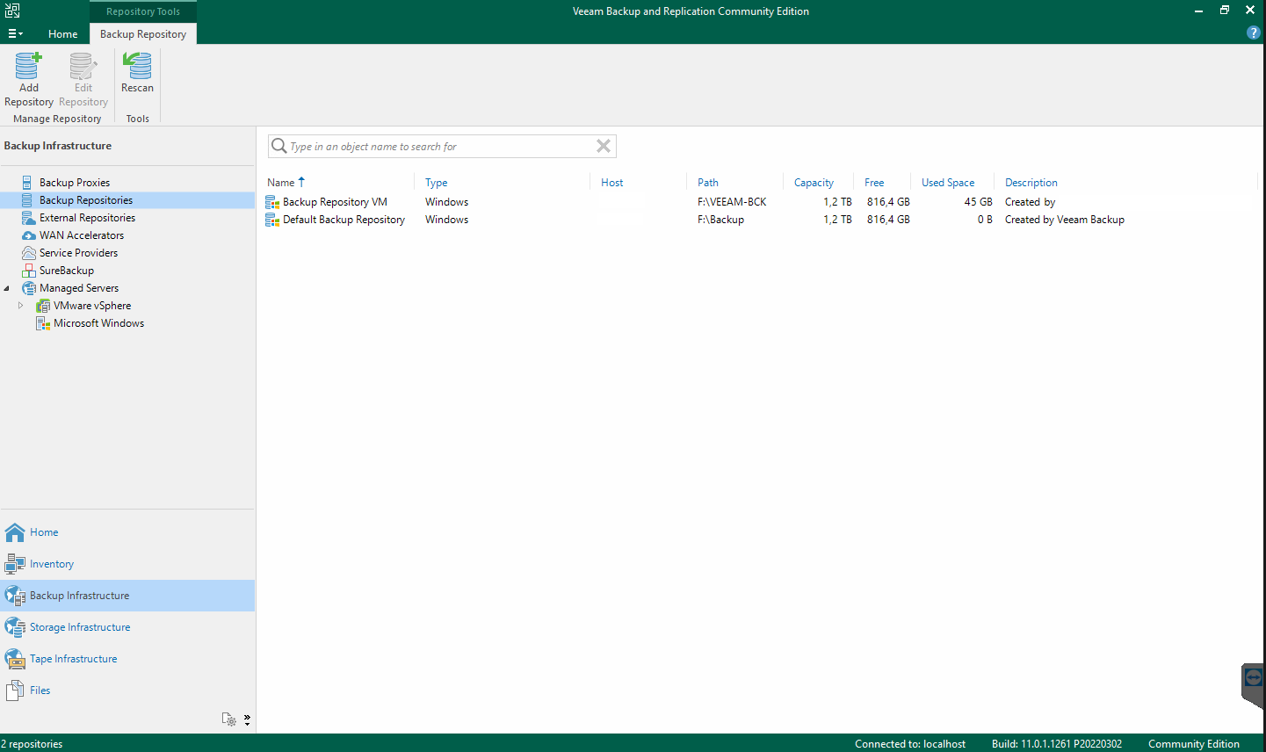Sort by Description column header
Screen dimensions: 1266x752
[x=1031, y=183]
